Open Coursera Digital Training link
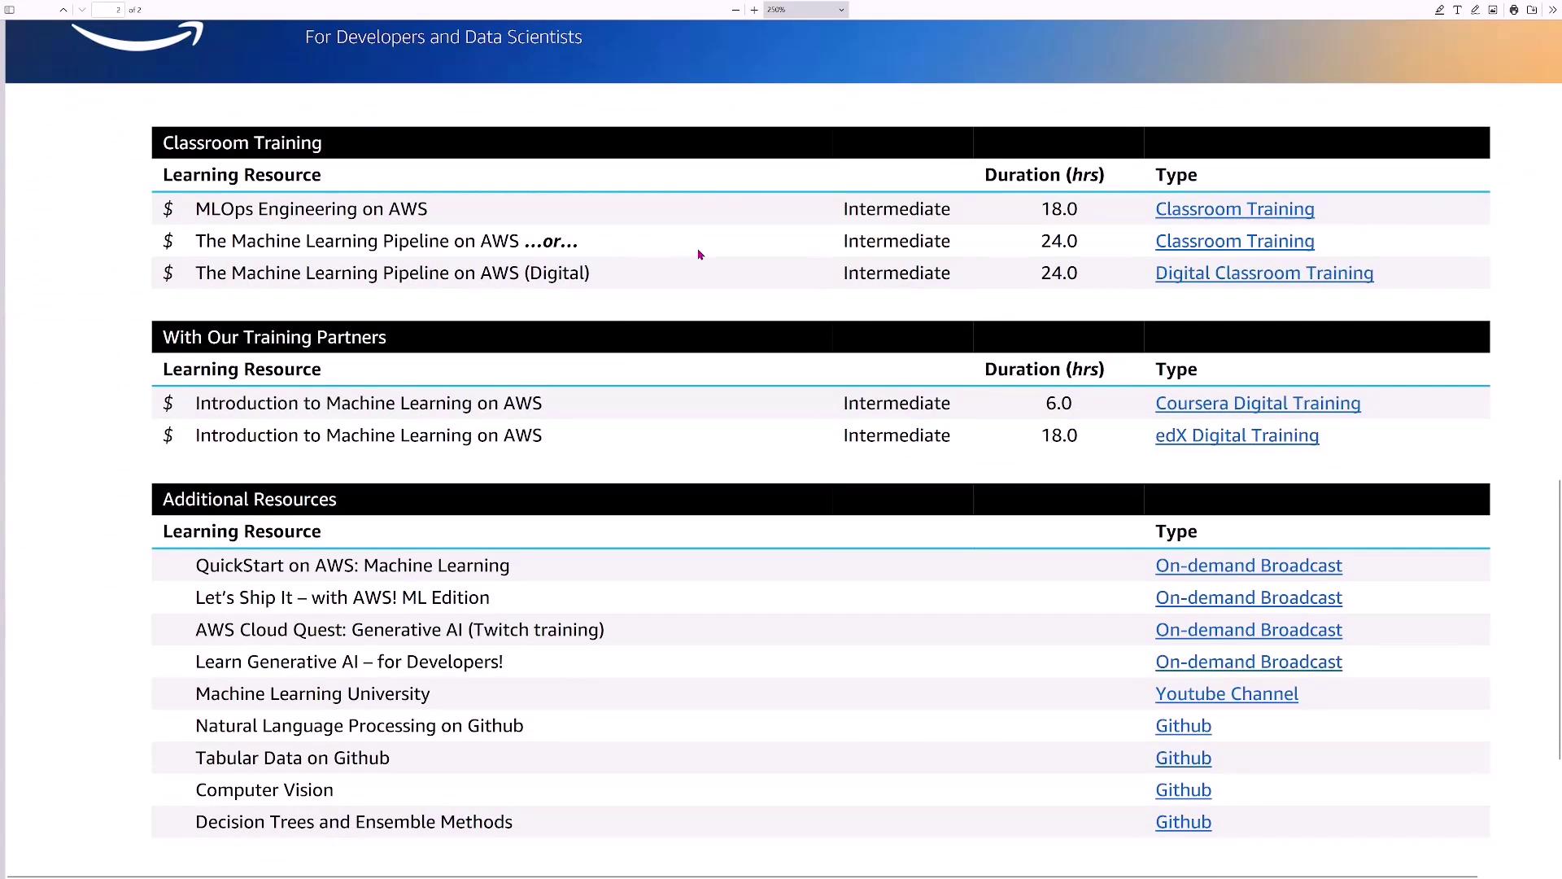The height and width of the screenshot is (879, 1562). 1257,404
